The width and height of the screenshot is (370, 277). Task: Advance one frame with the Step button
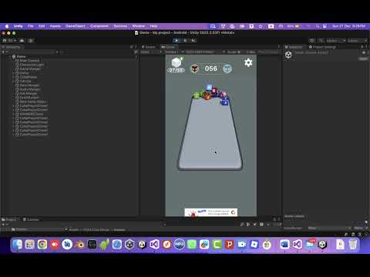tap(193, 41)
